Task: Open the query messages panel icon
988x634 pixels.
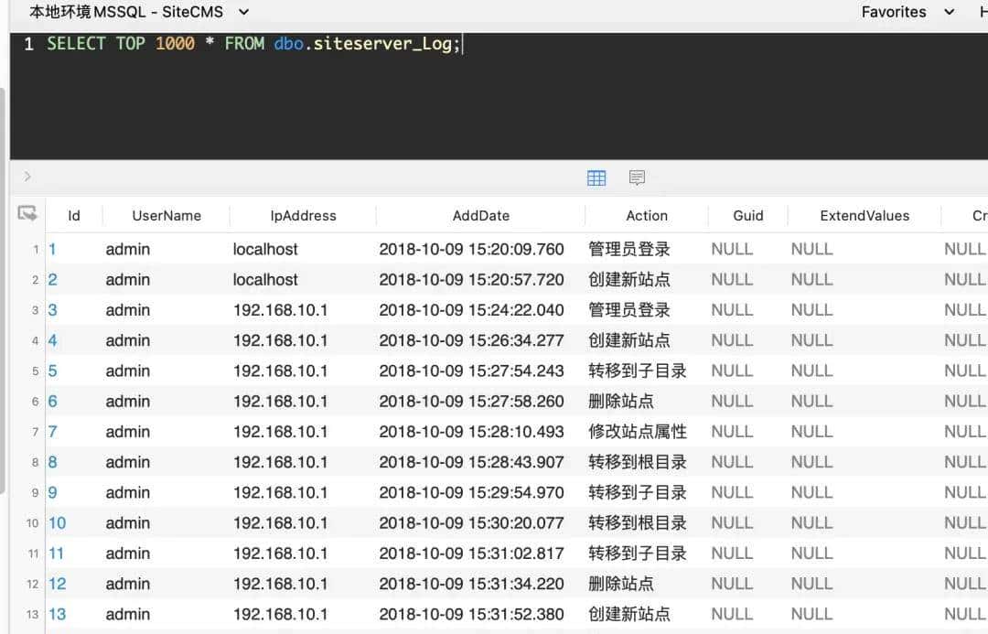Action: coord(637,177)
